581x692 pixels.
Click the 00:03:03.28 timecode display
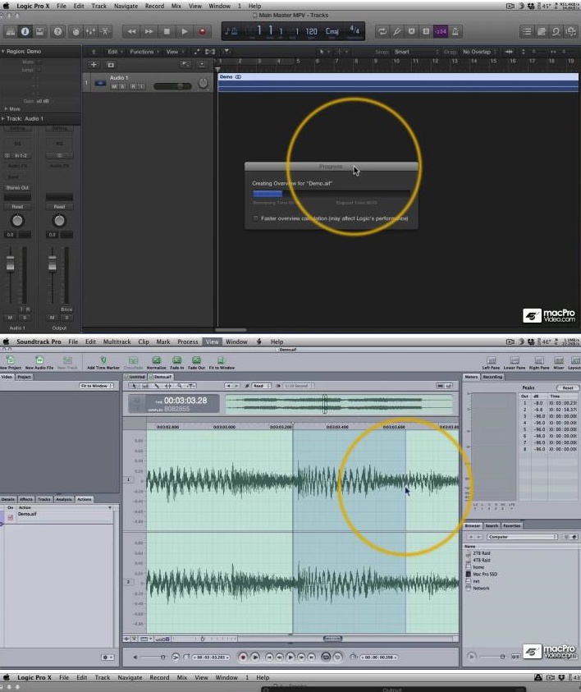[x=185, y=401]
